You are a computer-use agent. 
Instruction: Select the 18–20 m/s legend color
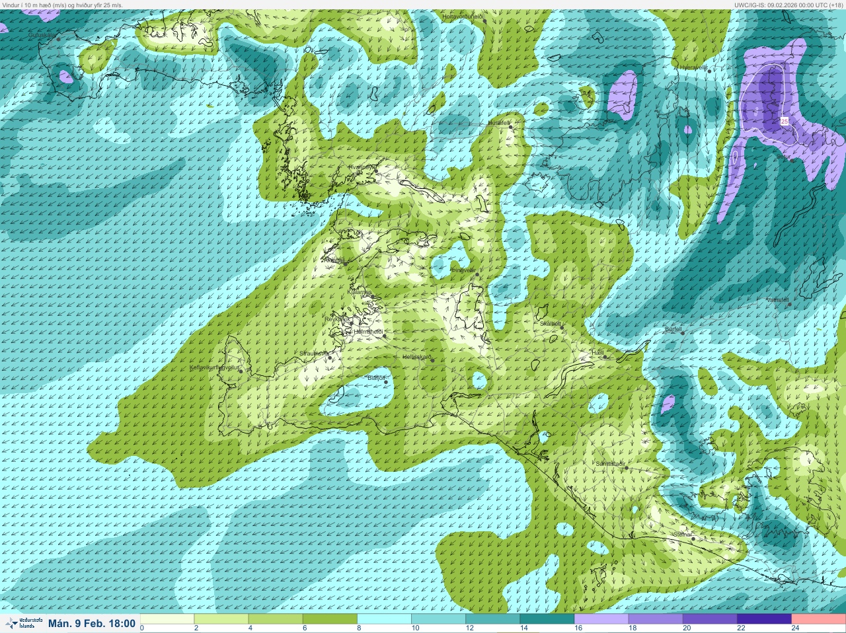656,619
